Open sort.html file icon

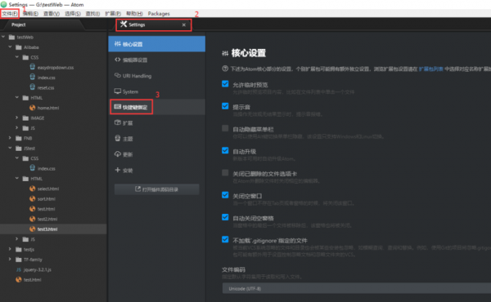pos(32,198)
